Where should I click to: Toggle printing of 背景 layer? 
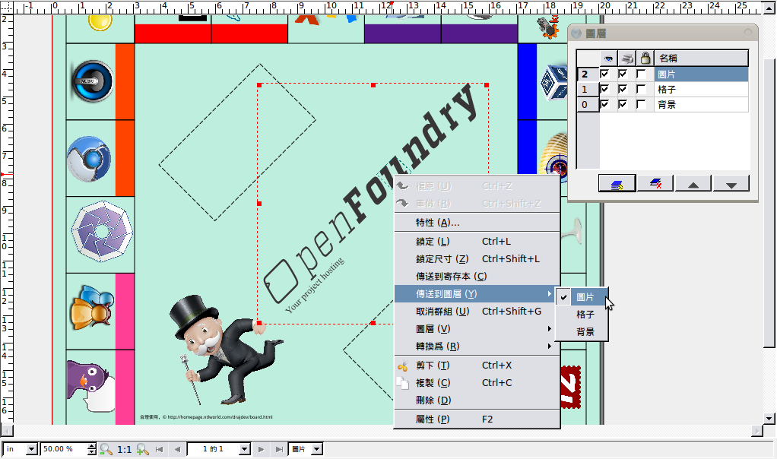(x=623, y=104)
